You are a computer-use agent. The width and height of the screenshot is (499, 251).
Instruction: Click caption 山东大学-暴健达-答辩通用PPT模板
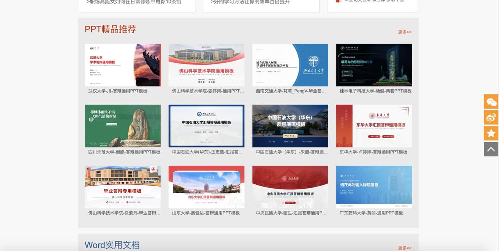(206, 213)
